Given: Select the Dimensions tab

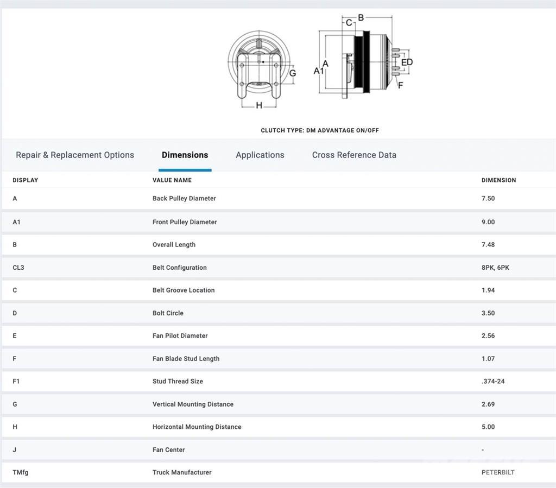Looking at the screenshot, I should pos(185,155).
